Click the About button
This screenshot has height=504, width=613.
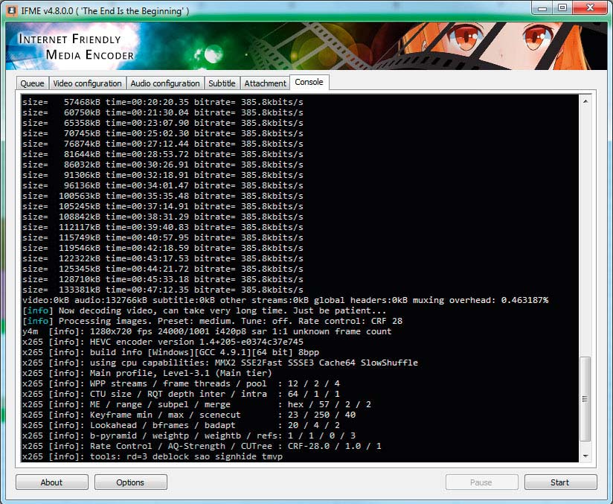coord(52,482)
